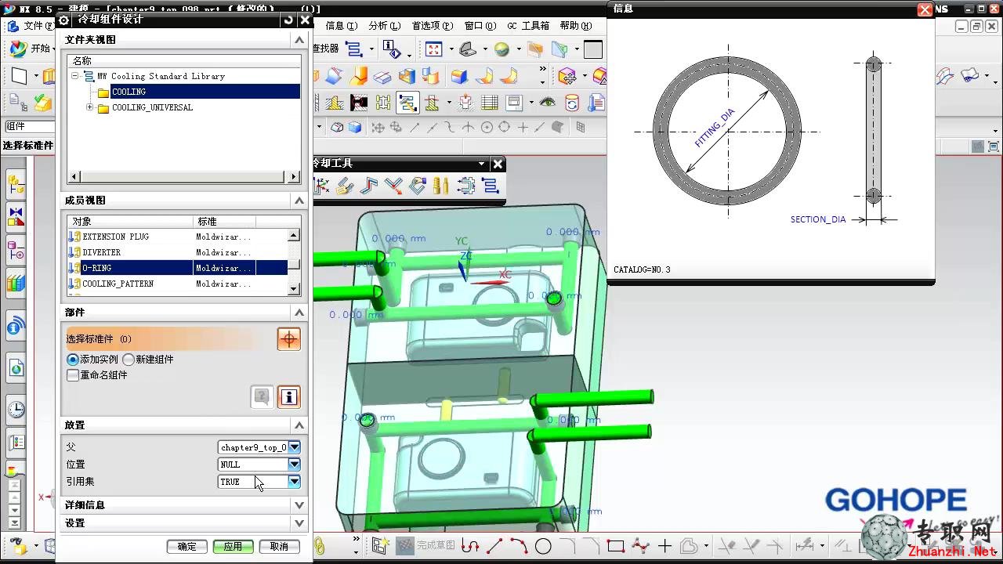Click the information 'i' button in Part section
1003x564 pixels.
click(289, 397)
